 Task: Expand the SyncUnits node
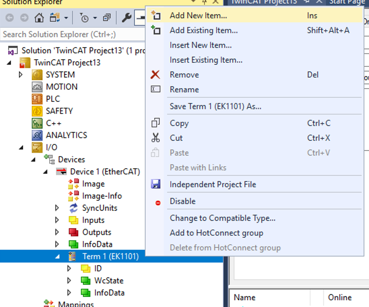pyautogui.click(x=57, y=208)
